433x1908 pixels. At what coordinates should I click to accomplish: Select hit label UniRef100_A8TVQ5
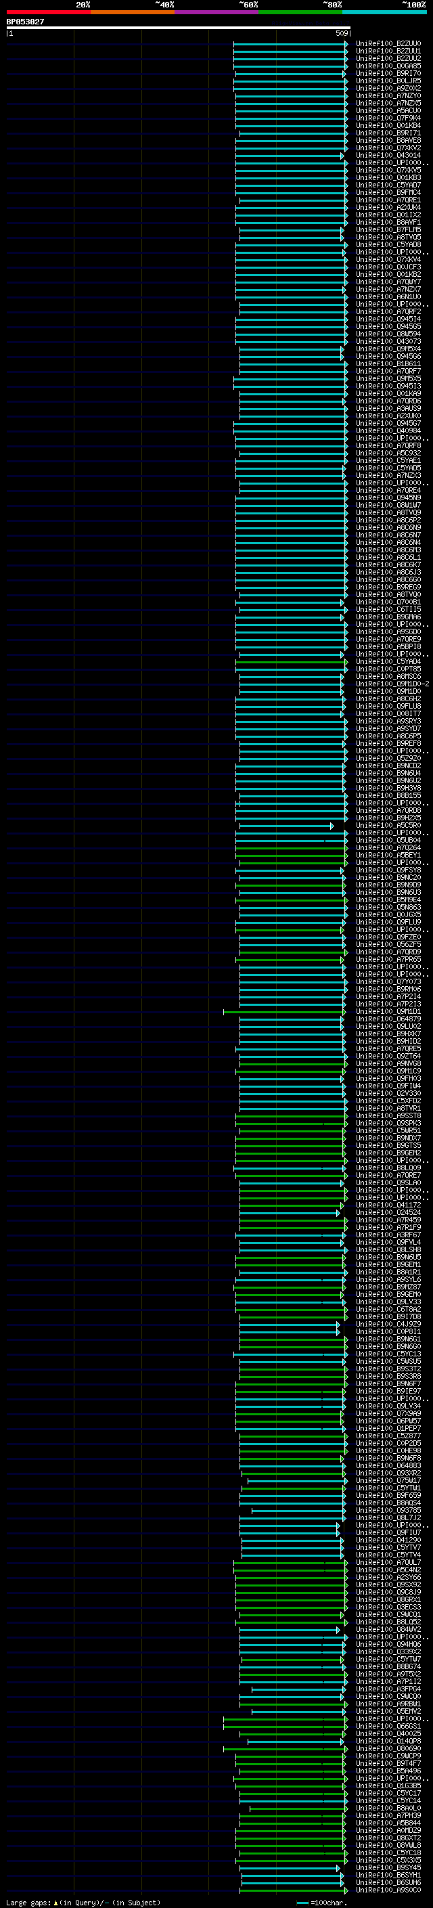388,237
